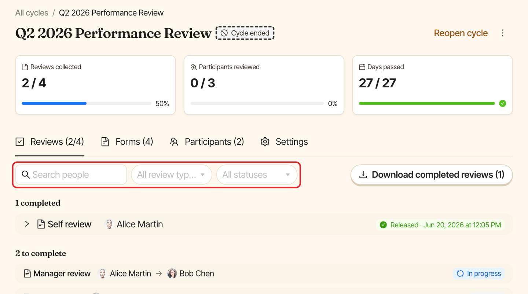The height and width of the screenshot is (294, 528).
Task: Open the three-dot more options menu
Action: [503, 33]
